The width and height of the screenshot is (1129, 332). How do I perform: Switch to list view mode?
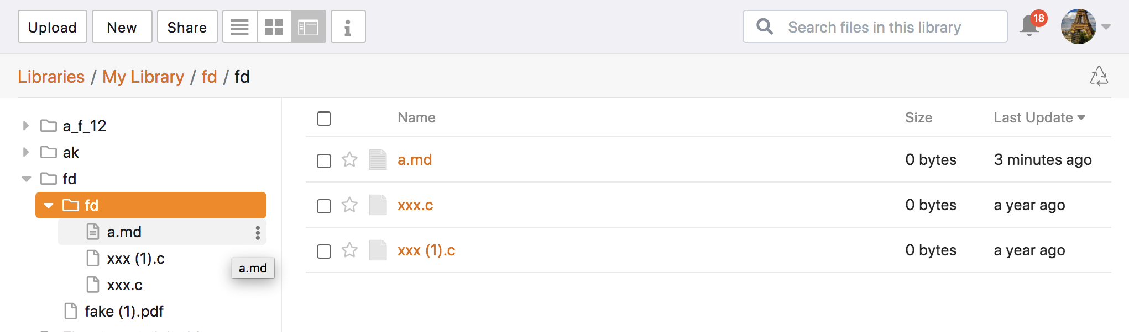[x=239, y=26]
